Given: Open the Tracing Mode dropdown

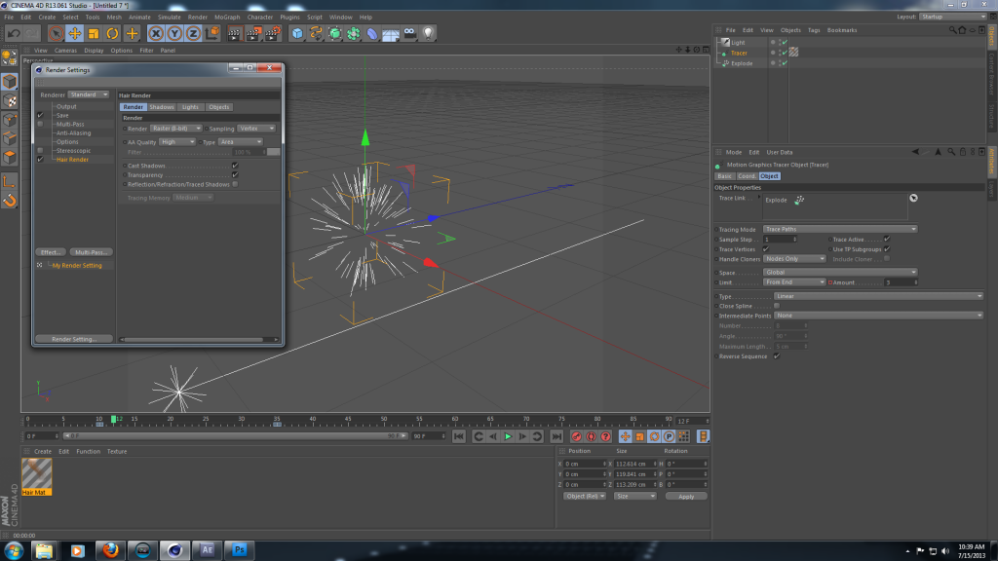Looking at the screenshot, I should [840, 229].
